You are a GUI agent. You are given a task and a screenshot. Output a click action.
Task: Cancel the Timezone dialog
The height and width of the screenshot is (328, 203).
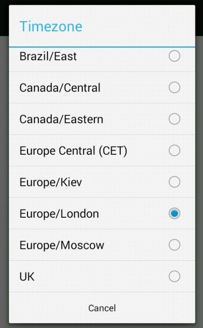102,308
